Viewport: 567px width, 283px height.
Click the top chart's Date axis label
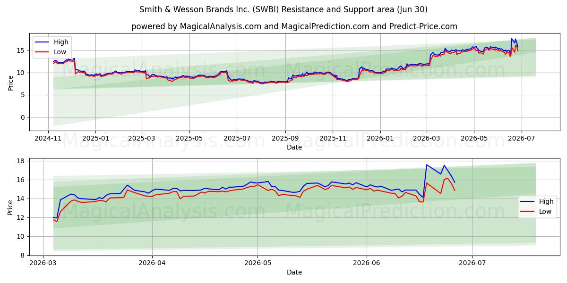point(294,147)
